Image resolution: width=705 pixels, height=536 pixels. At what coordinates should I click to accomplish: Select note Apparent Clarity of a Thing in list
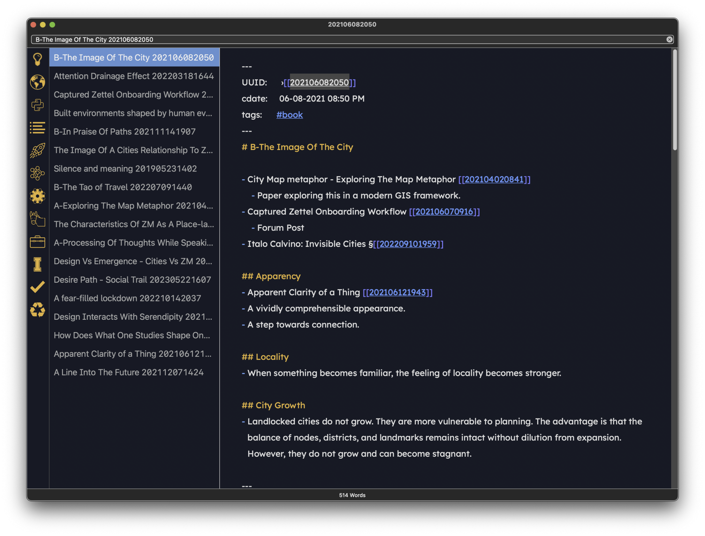(134, 354)
